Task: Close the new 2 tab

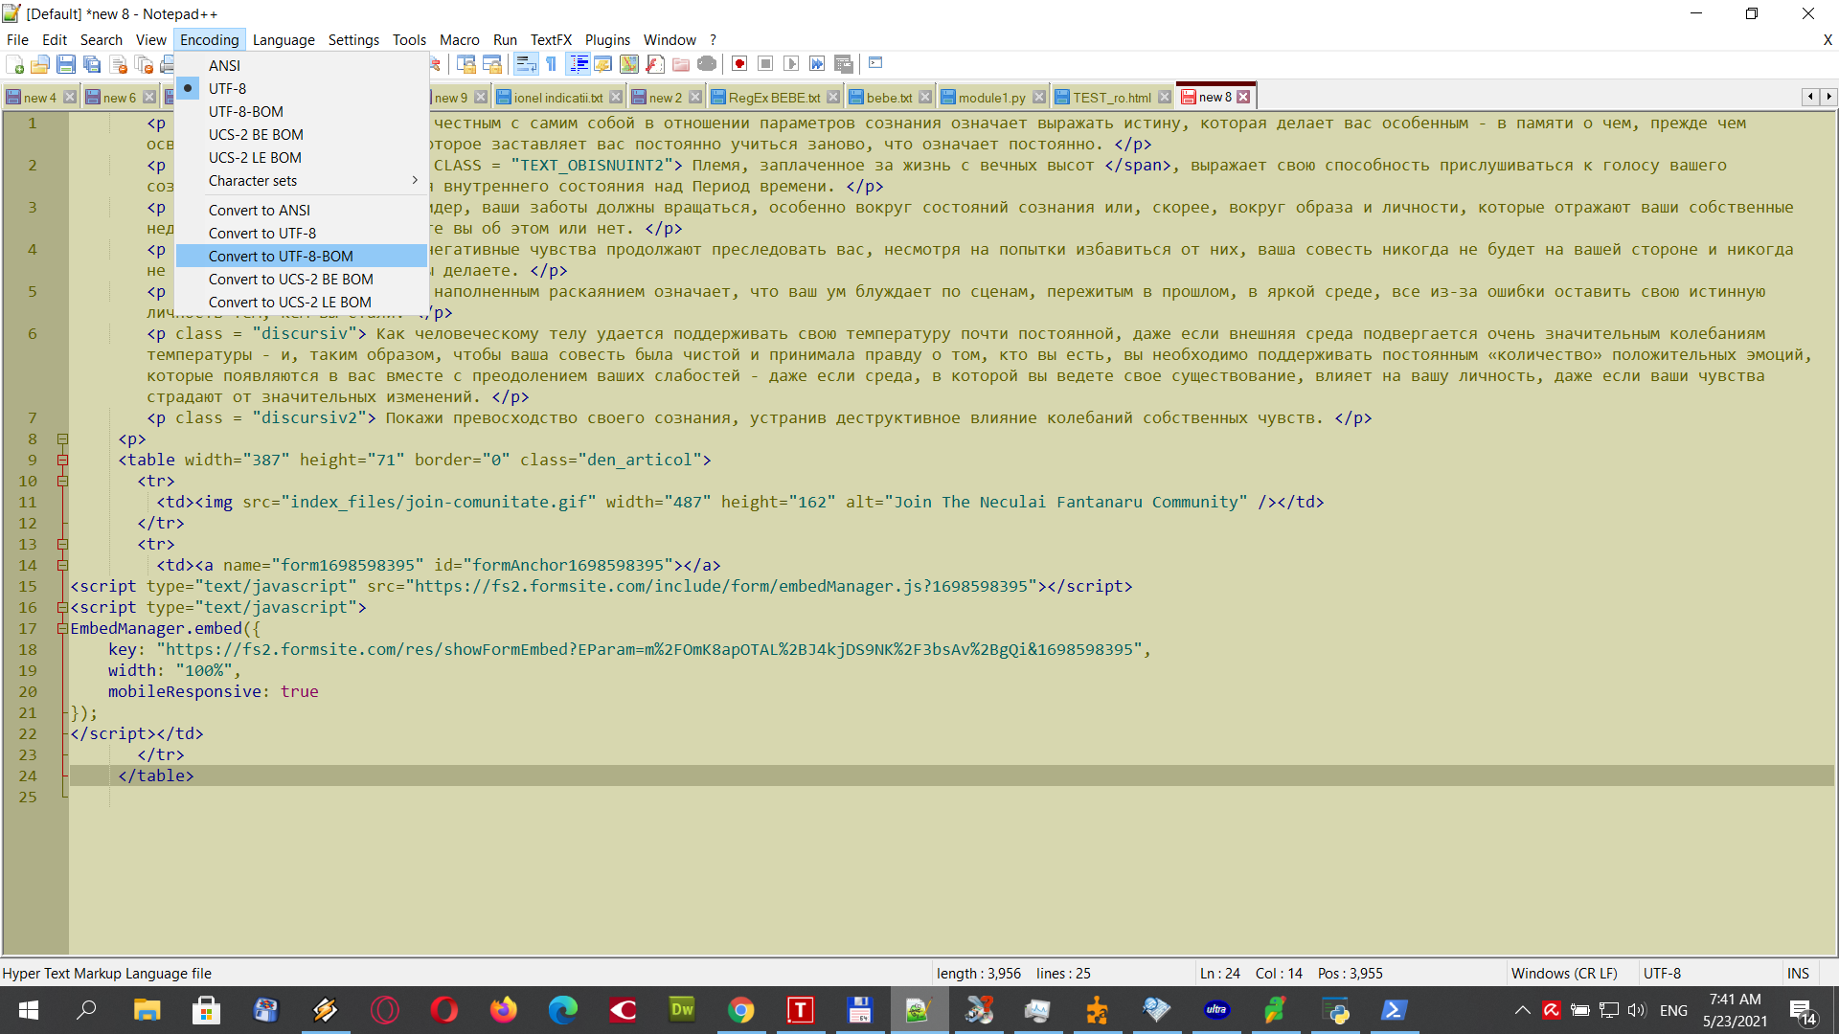Action: [x=695, y=97]
